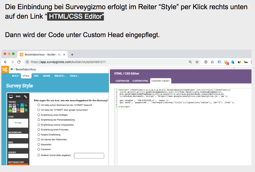Click the orange BUTTON/ACCENT color swatch
Viewport: 255px width, 172px height.
(x=18, y=164)
